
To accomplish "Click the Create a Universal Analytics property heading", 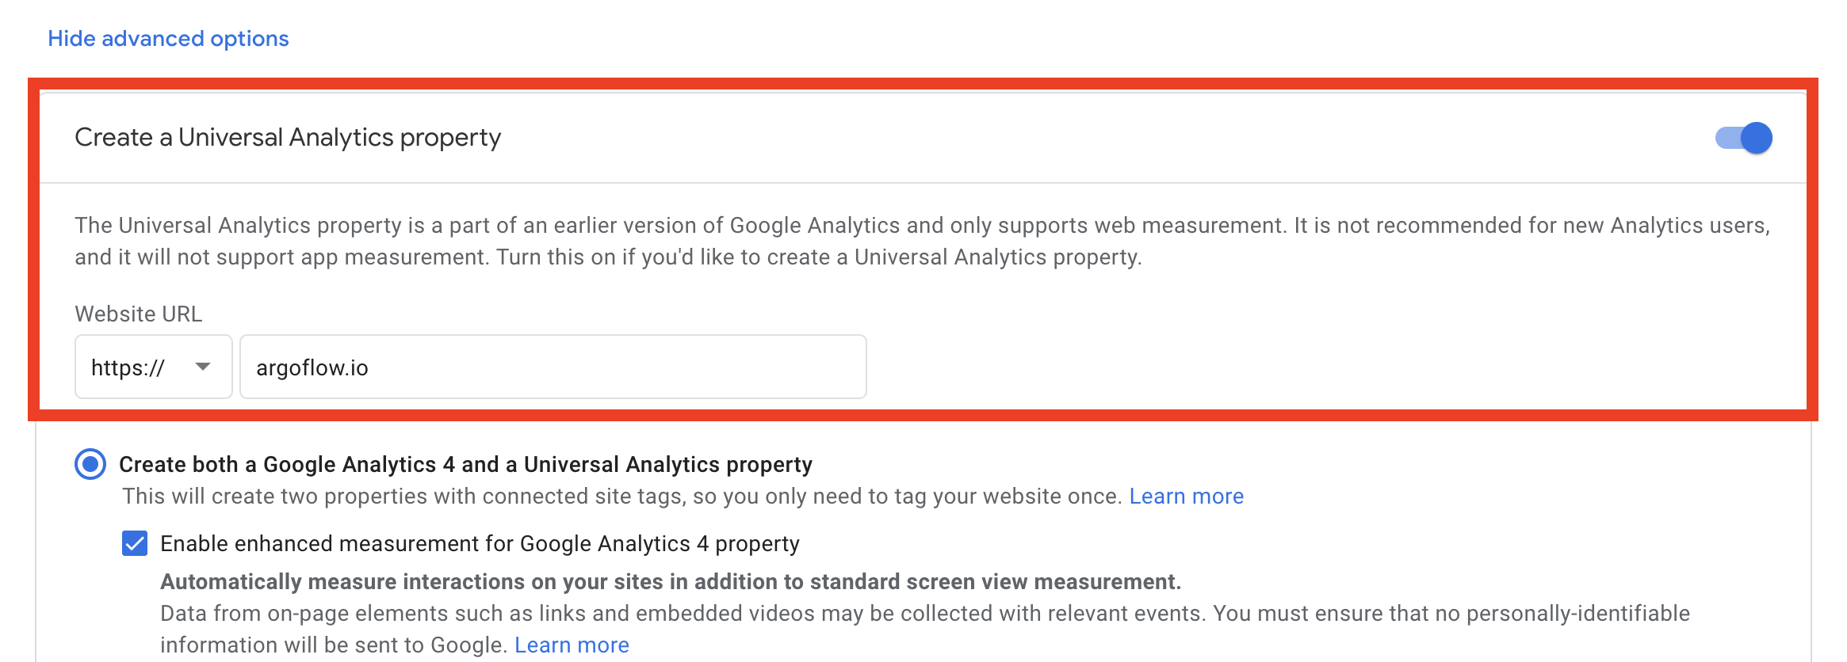I will [288, 138].
